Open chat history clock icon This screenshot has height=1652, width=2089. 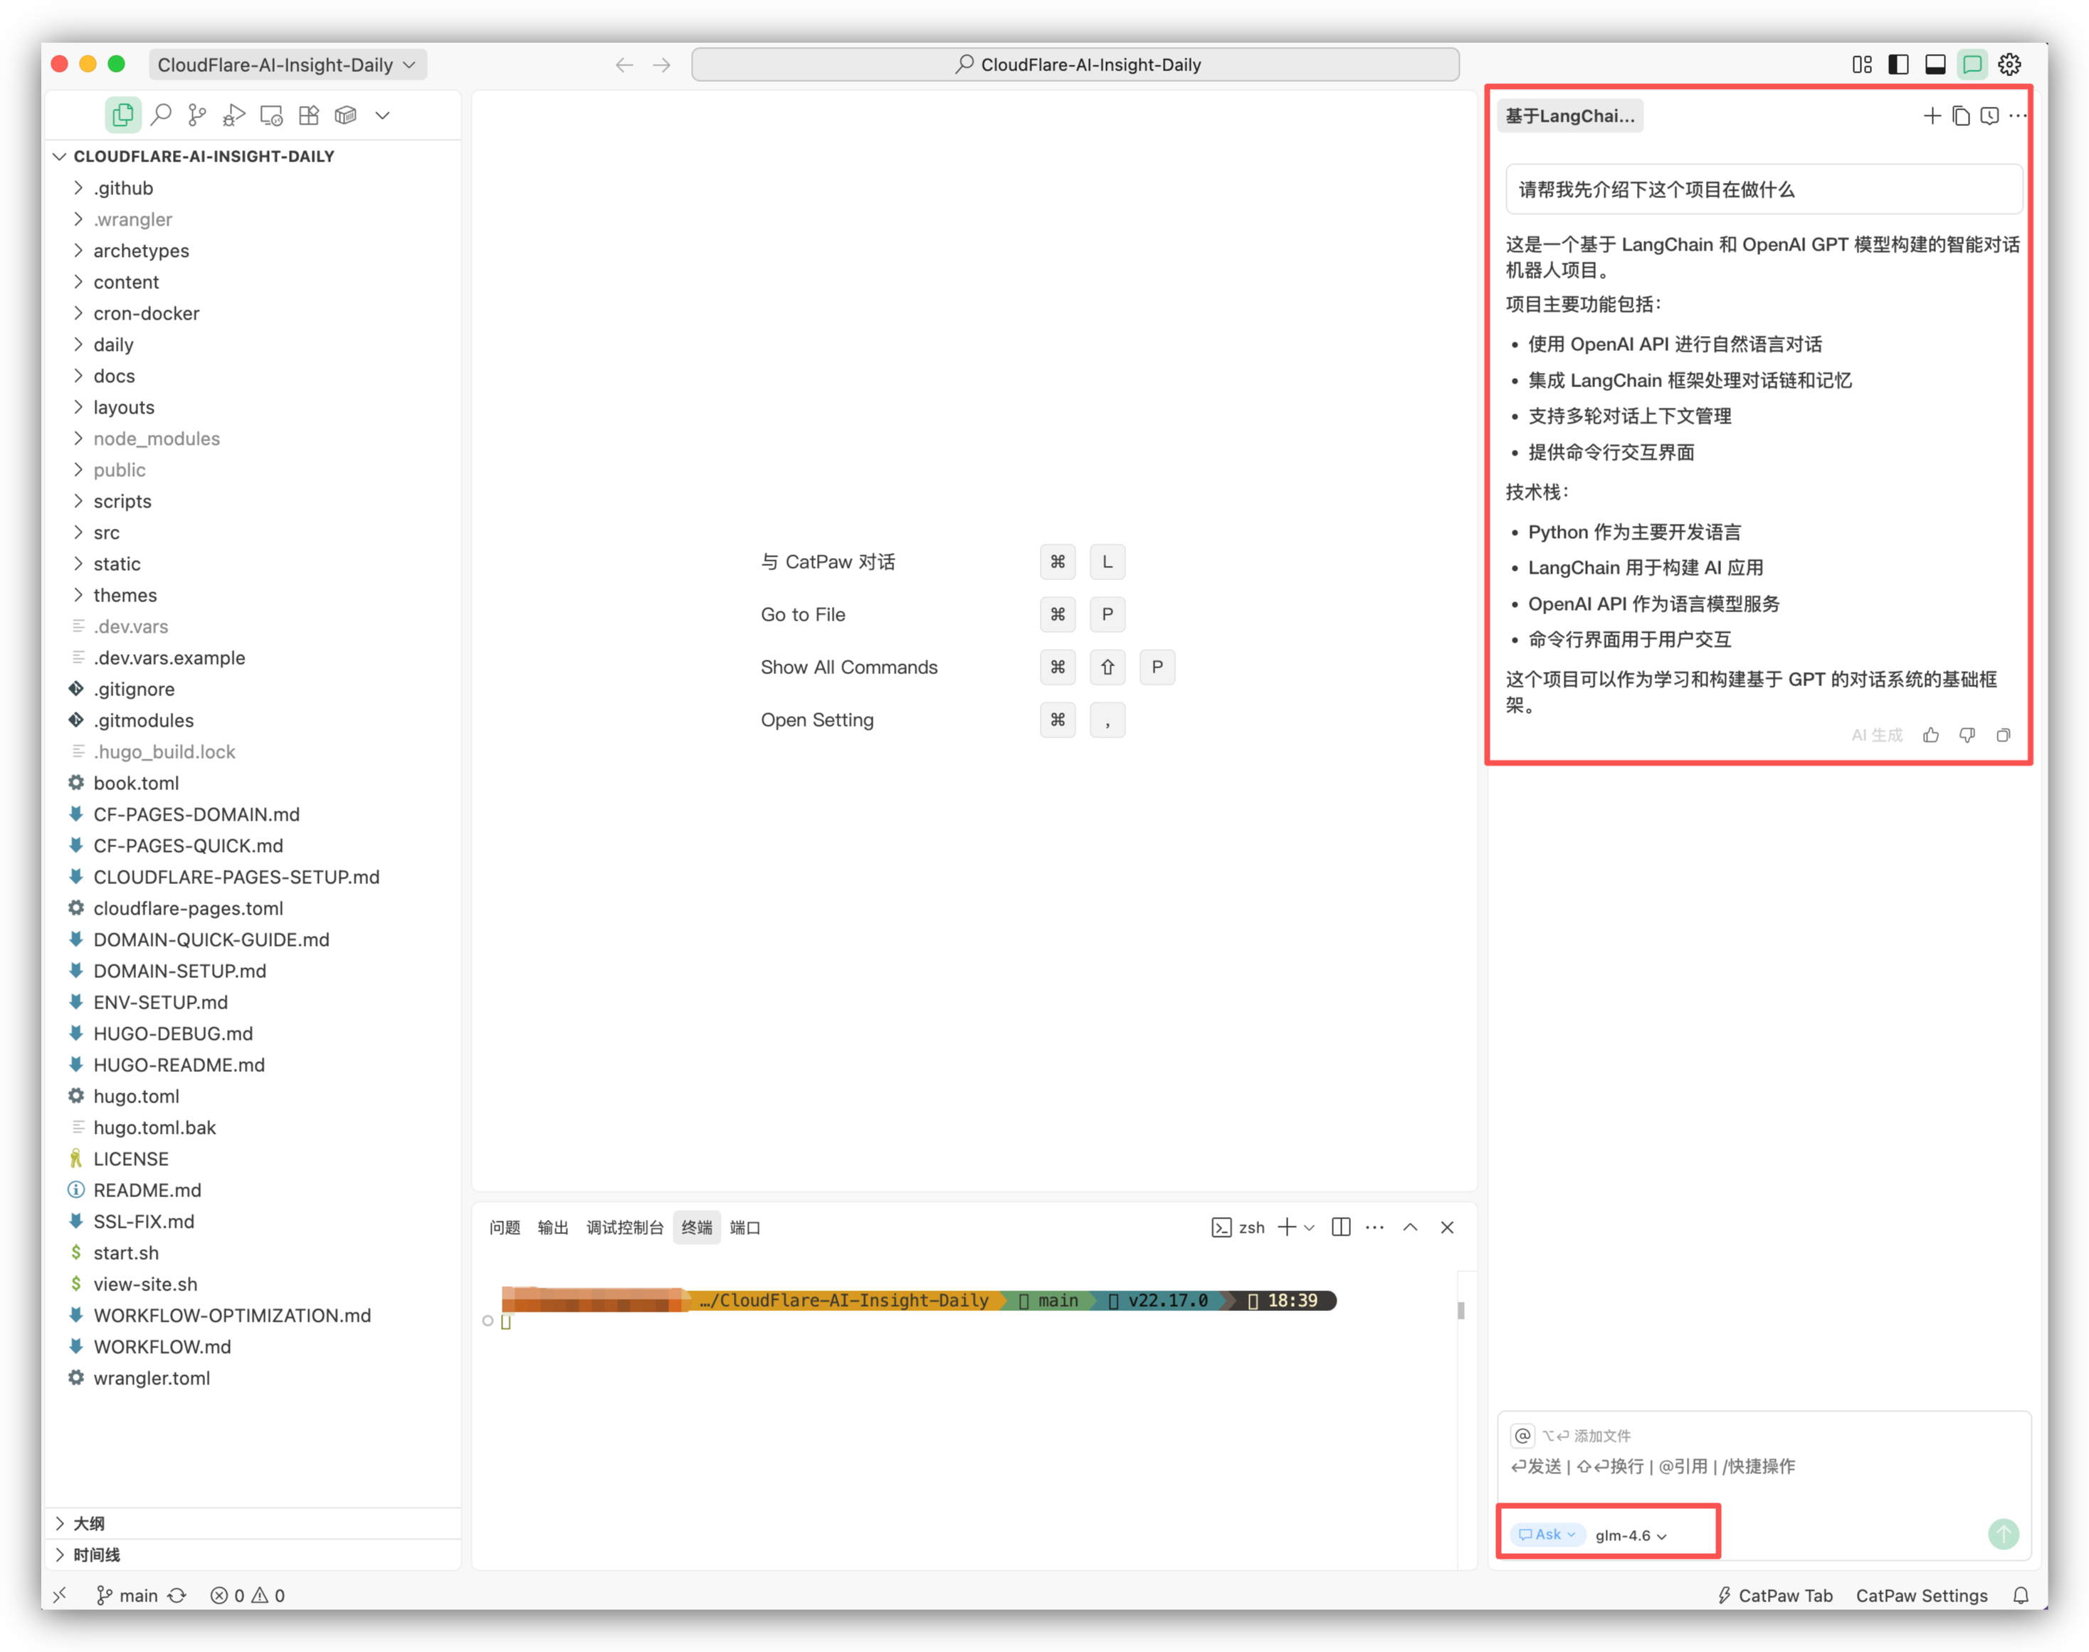(1989, 116)
